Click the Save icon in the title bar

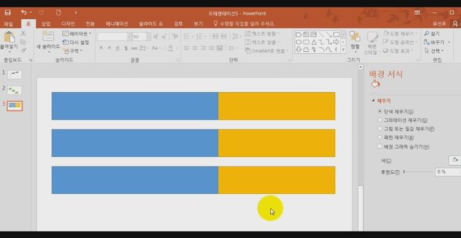point(8,12)
